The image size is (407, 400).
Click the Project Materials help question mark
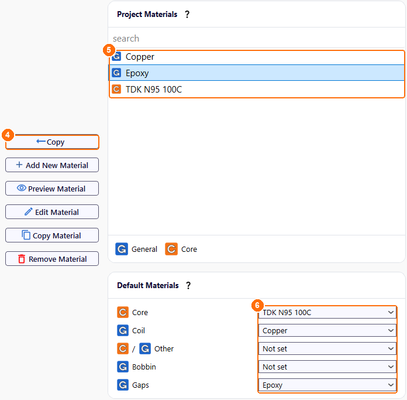coord(187,14)
